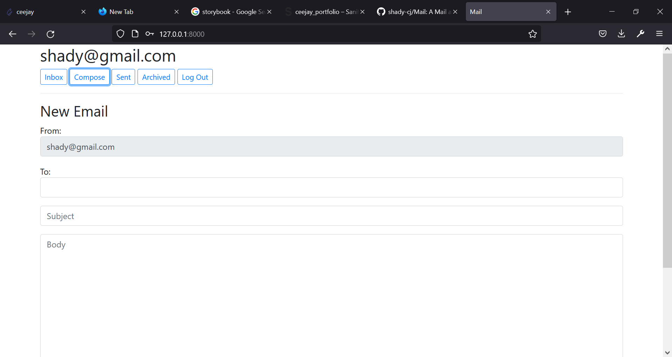The image size is (672, 357).
Task: Open a new browser tab
Action: coord(568,12)
